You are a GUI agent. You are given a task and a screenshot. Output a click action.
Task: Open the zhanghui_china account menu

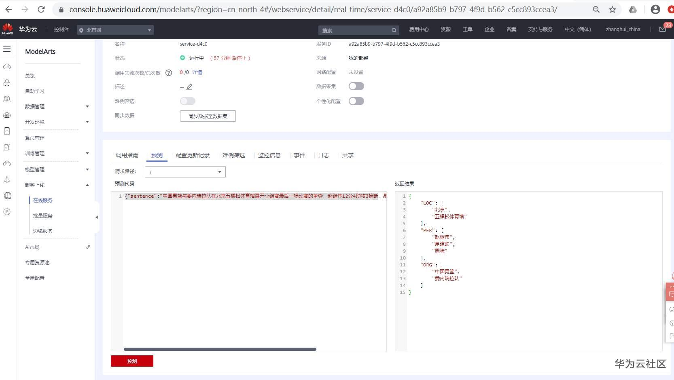click(x=623, y=30)
